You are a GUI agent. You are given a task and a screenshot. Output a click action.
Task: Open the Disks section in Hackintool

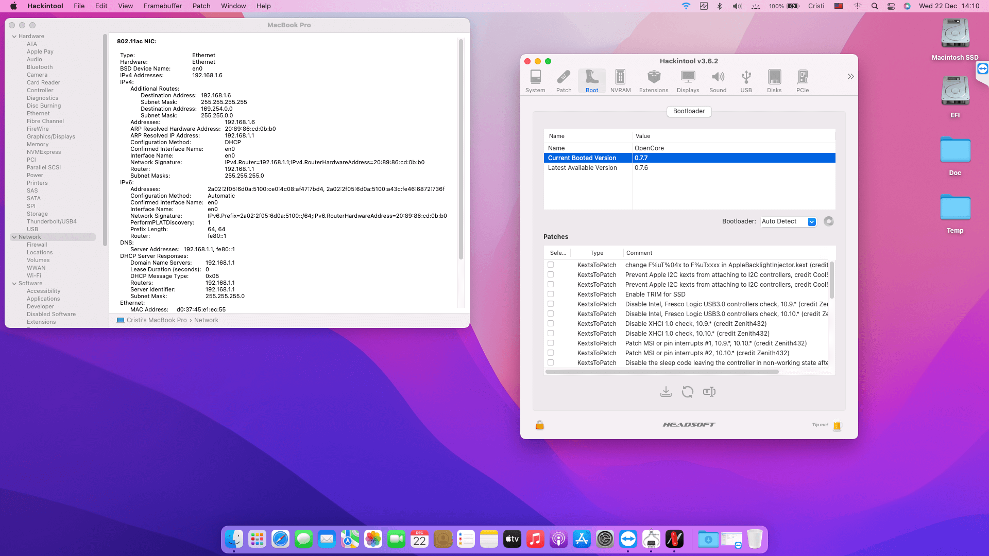point(774,81)
